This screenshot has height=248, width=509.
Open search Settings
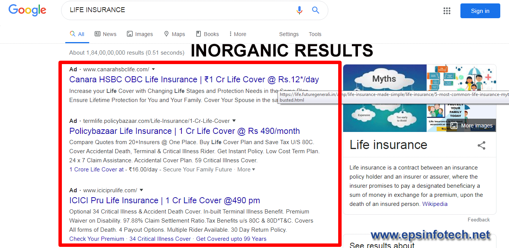click(289, 34)
